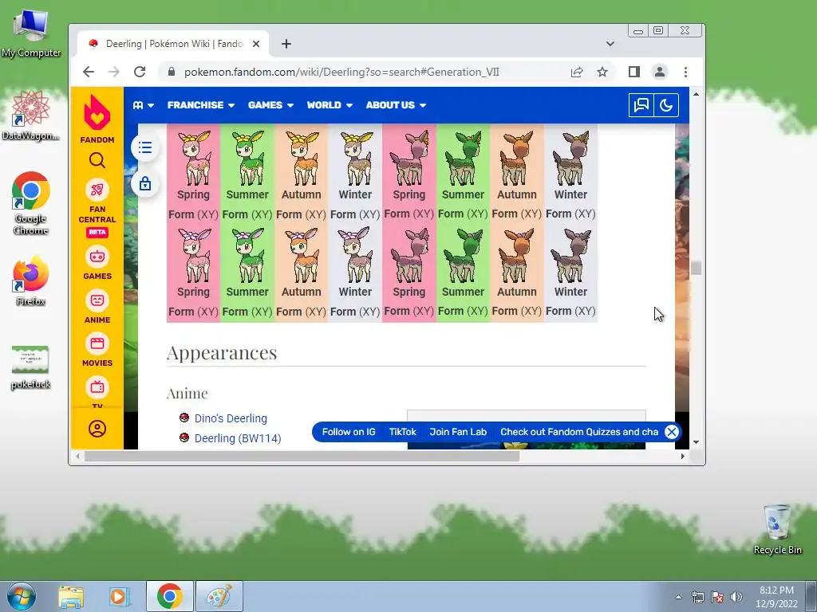The image size is (817, 612).
Task: Expand the GAMES navigation menu
Action: click(271, 105)
